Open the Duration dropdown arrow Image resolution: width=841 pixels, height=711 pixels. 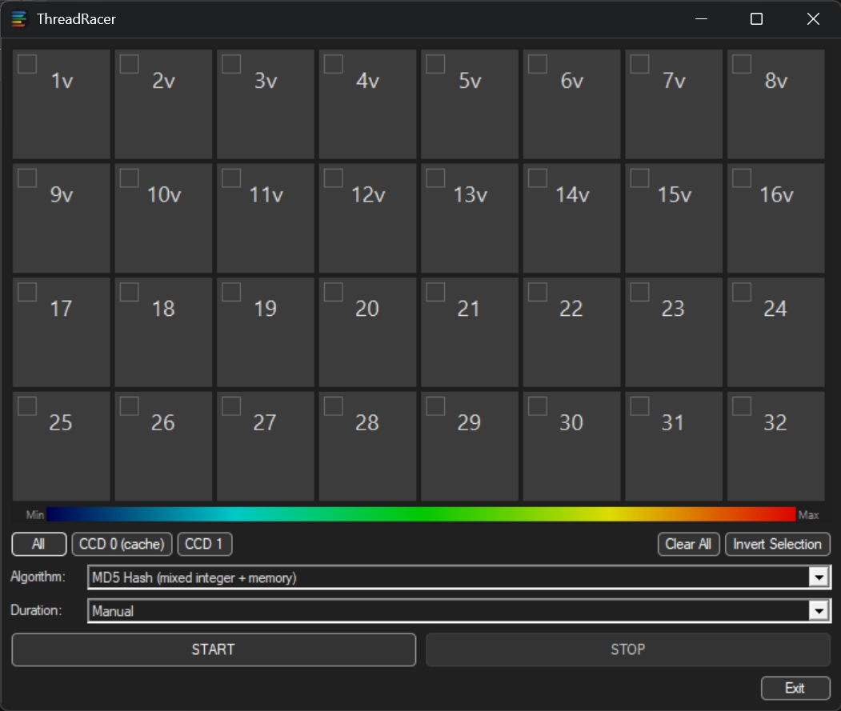[x=818, y=611]
